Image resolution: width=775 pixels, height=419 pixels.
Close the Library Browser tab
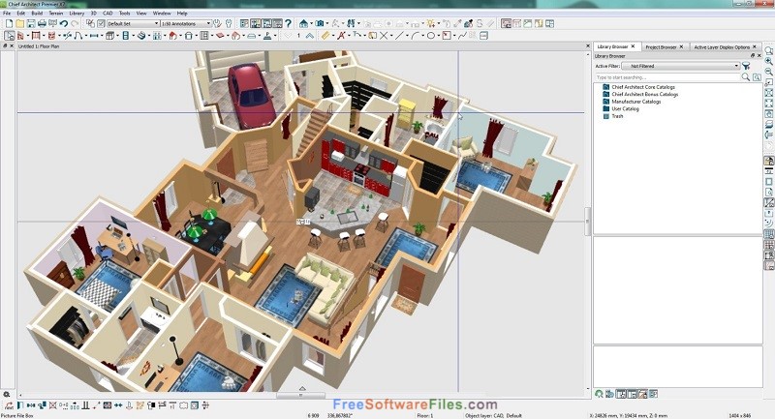pyautogui.click(x=633, y=46)
